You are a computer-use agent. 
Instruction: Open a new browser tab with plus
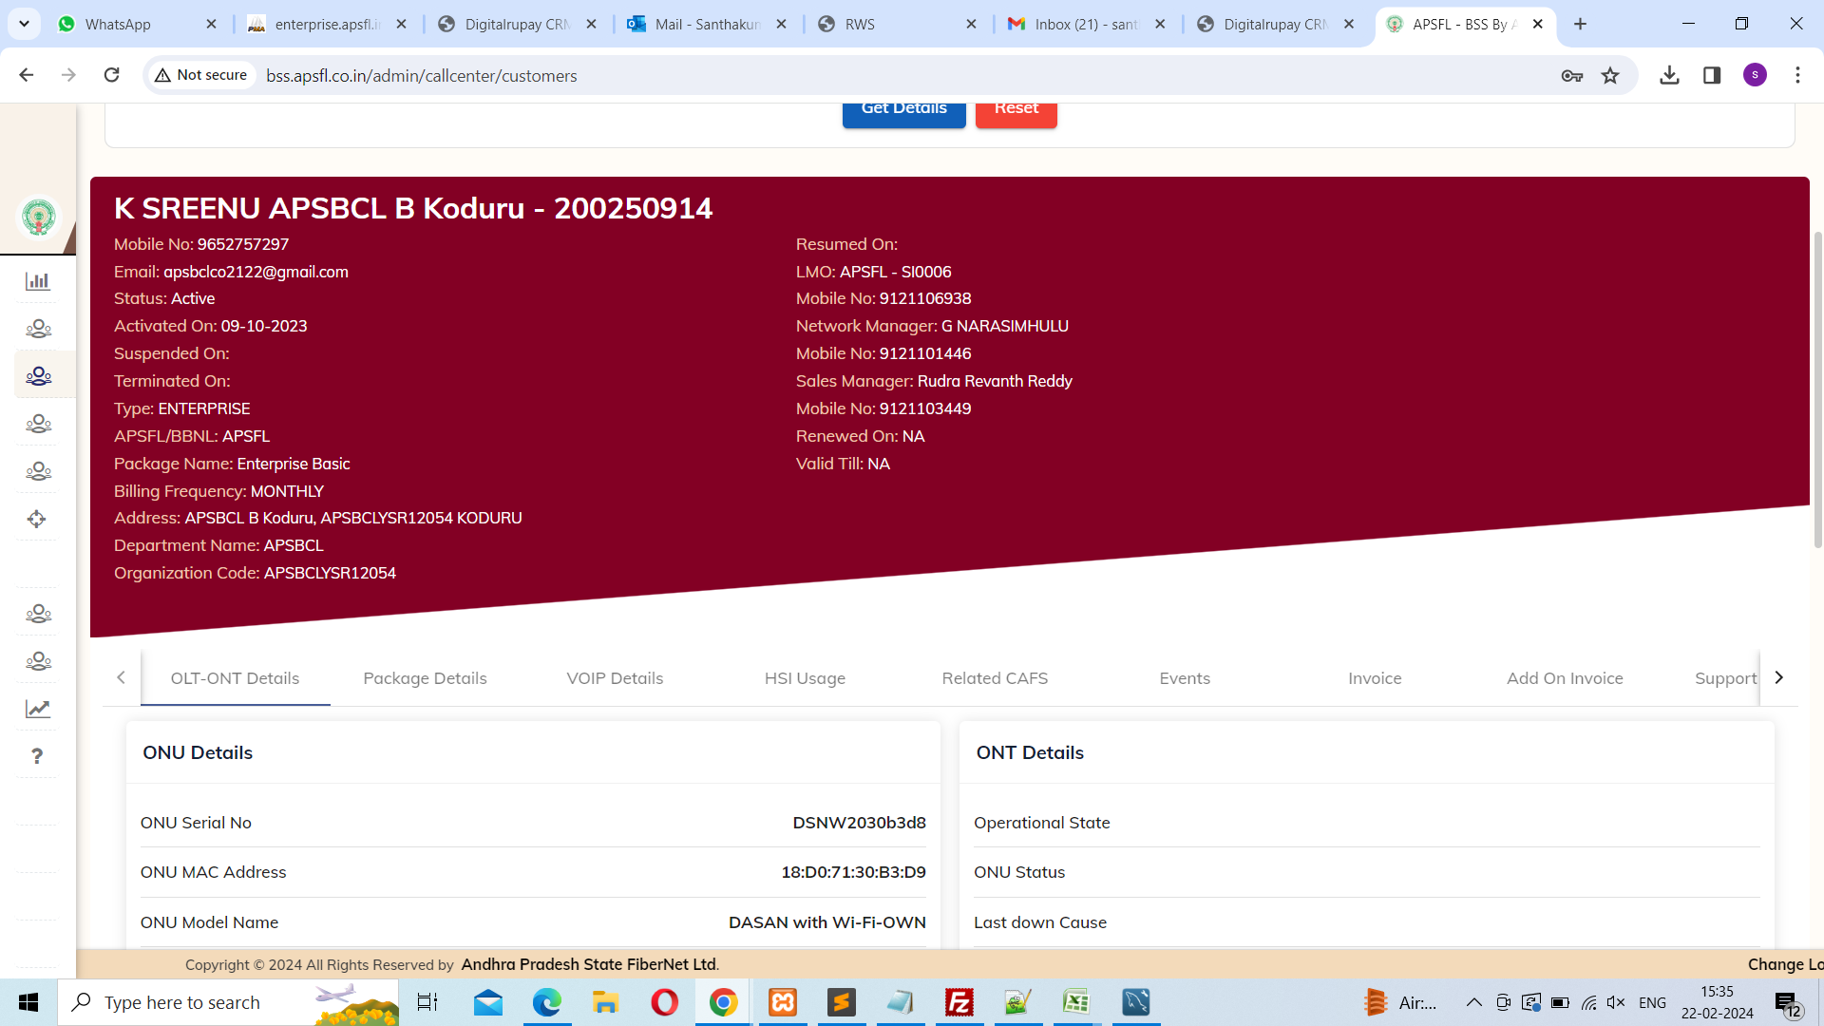(x=1580, y=24)
